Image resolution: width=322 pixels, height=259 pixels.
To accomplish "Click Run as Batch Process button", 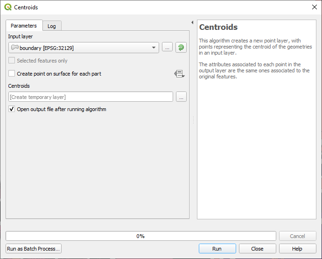I will point(34,249).
